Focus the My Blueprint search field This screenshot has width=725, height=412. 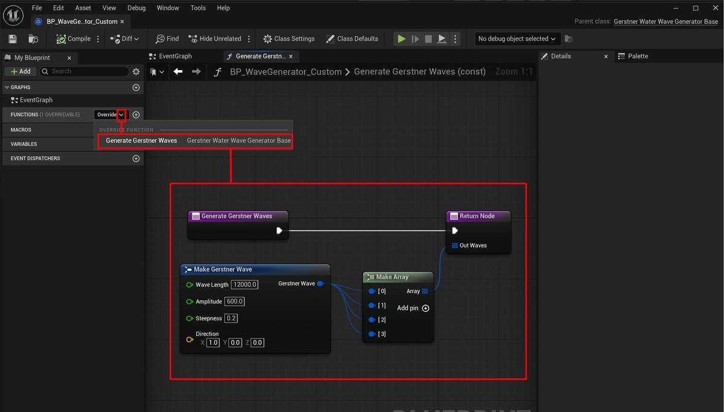click(x=84, y=71)
